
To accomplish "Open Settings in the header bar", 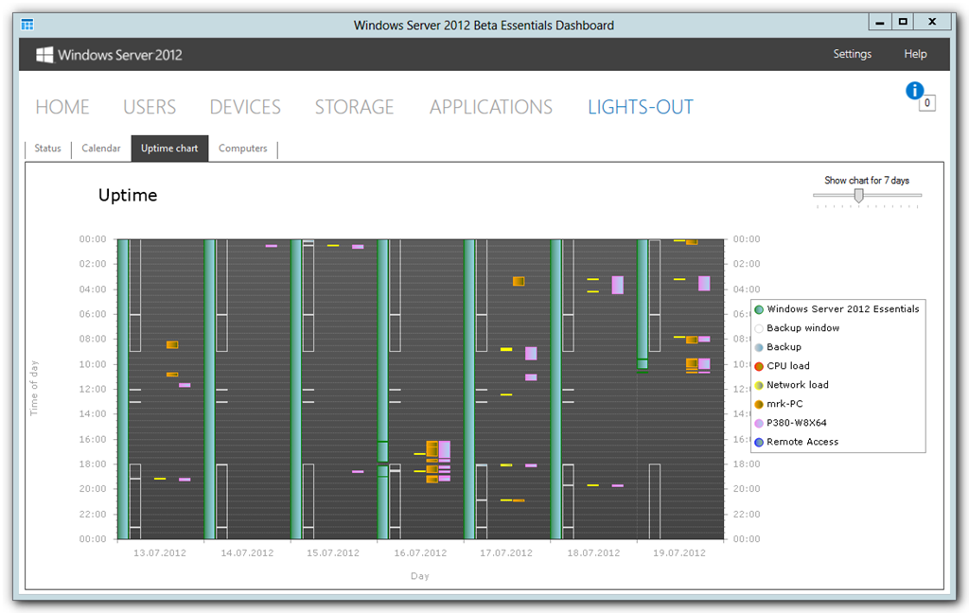I will [x=853, y=54].
